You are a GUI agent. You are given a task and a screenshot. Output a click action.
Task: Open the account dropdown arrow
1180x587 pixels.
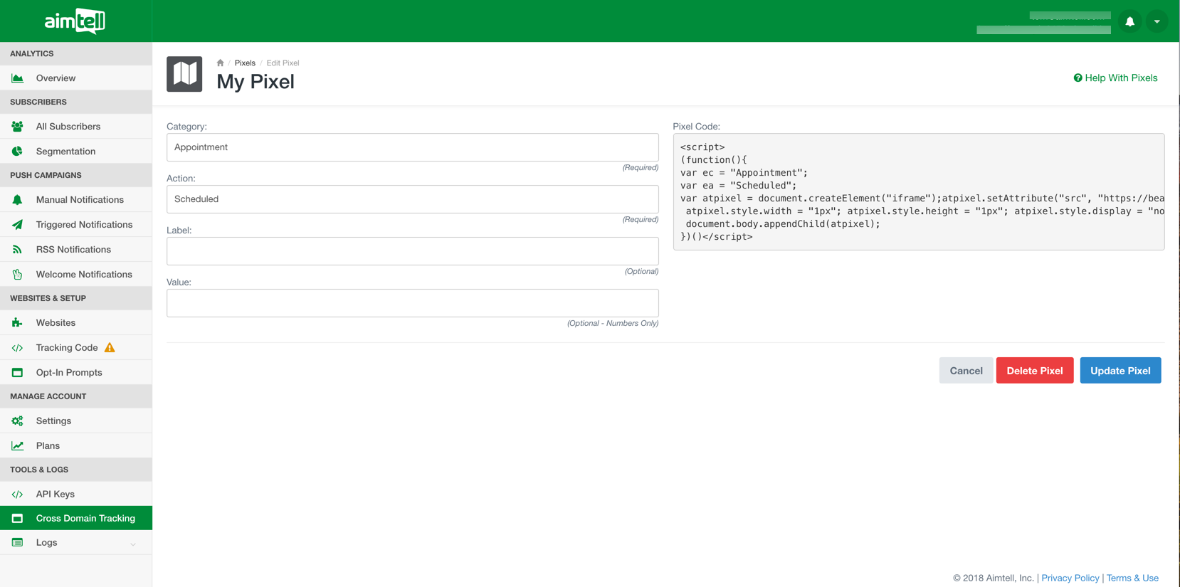tap(1157, 21)
